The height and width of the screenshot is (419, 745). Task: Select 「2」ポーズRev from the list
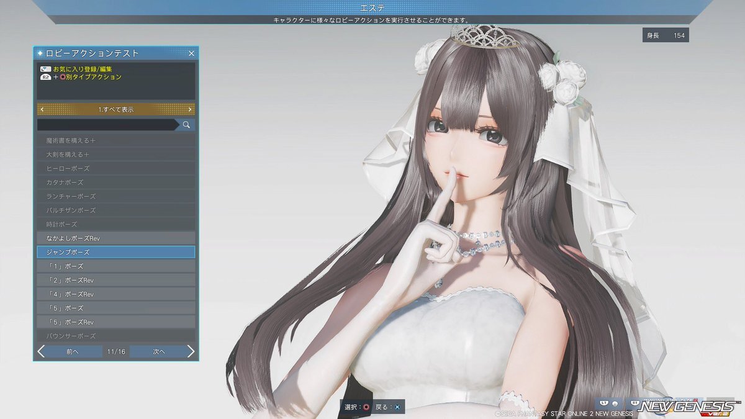pos(116,280)
